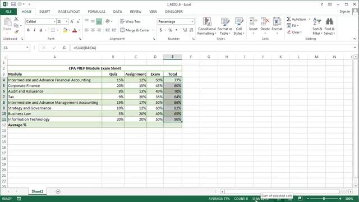Screen dimensions: 359x202
Task: Click Decrease Decimal icon
Action: [191, 30]
